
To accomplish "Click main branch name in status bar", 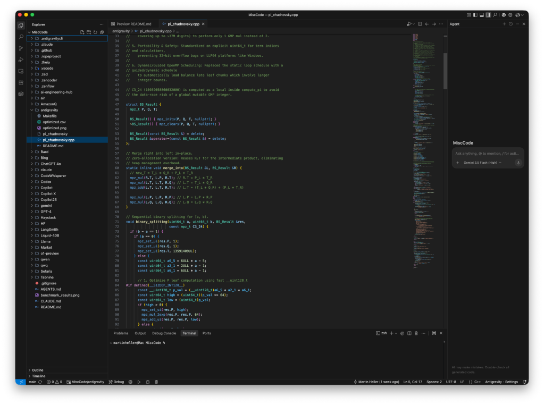I will [x=32, y=382].
